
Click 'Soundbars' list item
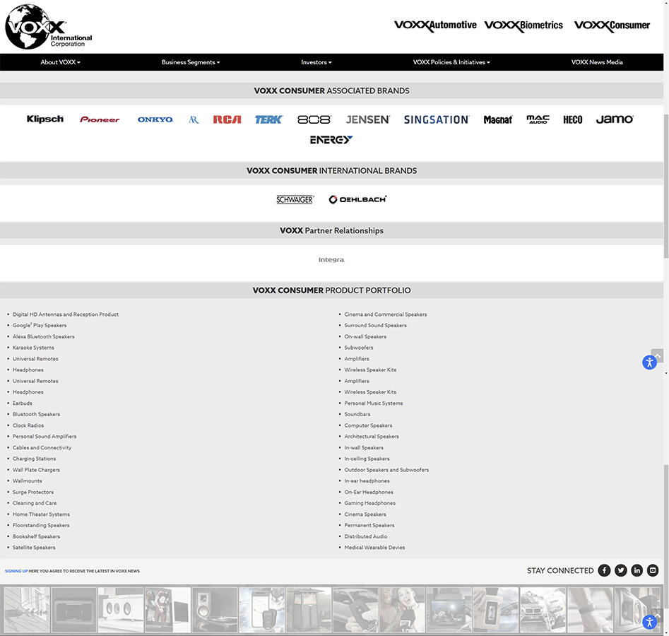[357, 414]
